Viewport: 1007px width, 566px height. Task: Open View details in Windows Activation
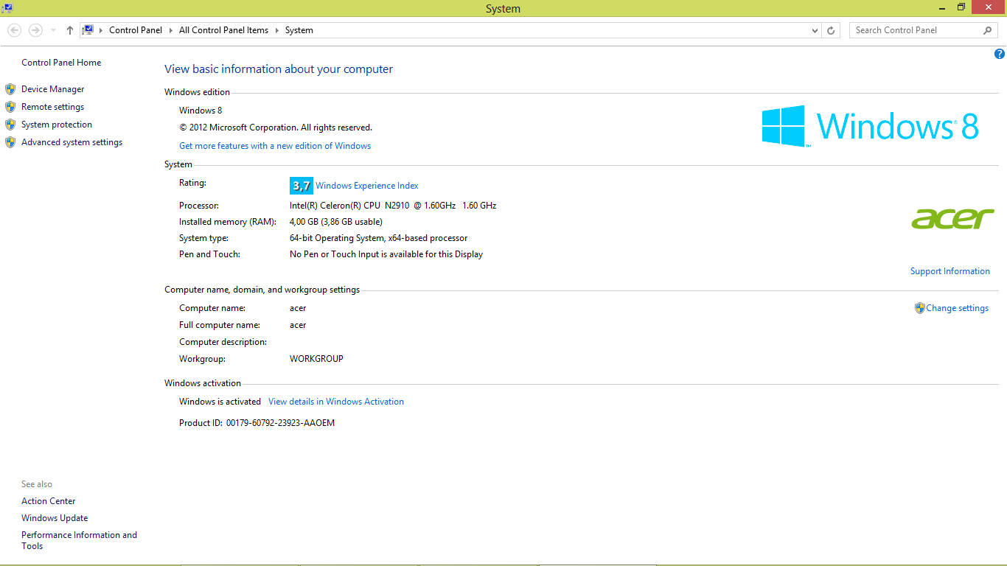tap(335, 402)
